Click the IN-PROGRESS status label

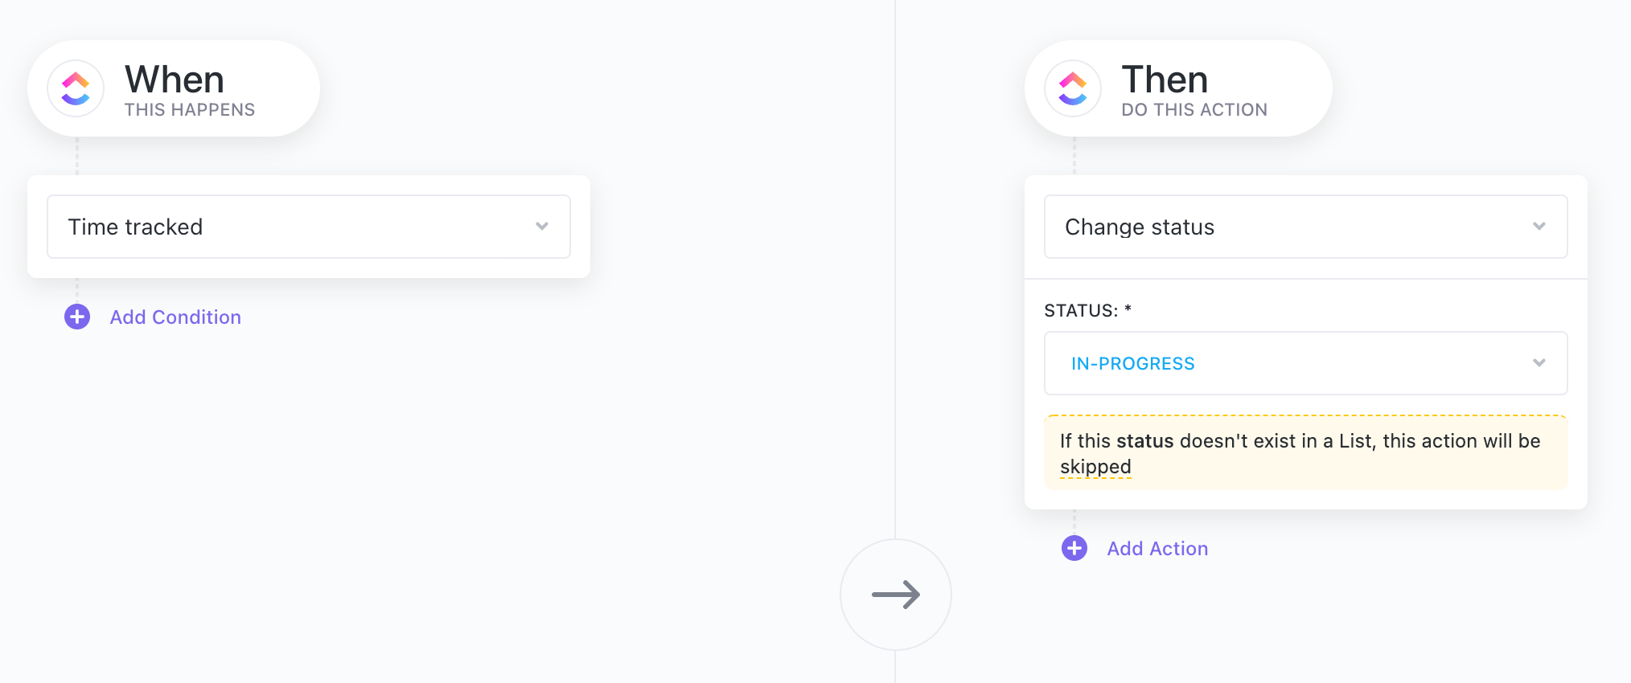tap(1132, 362)
